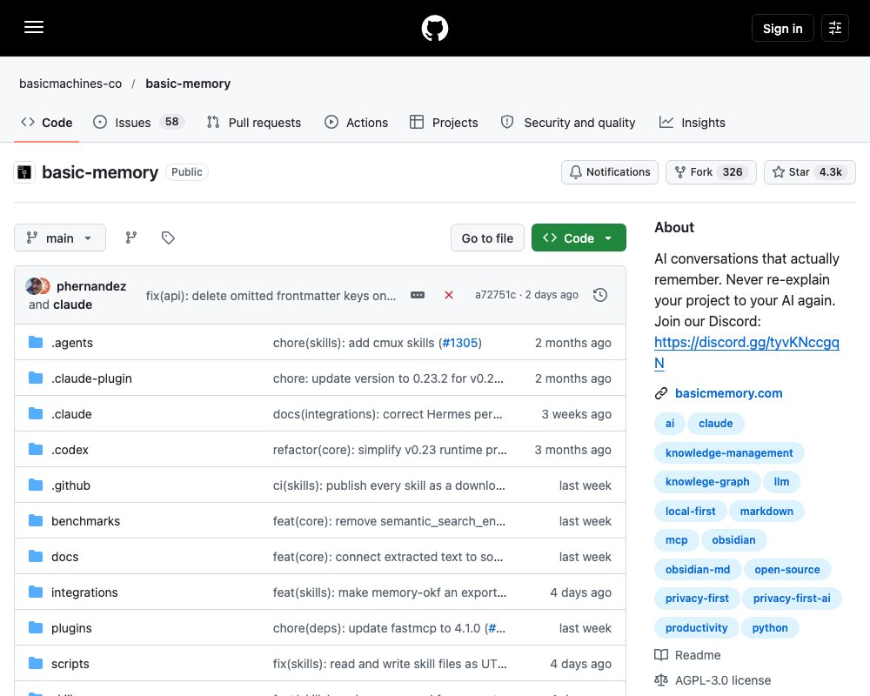Open Security and quality tab
Viewport: 870px width, 696px height.
[x=568, y=122]
